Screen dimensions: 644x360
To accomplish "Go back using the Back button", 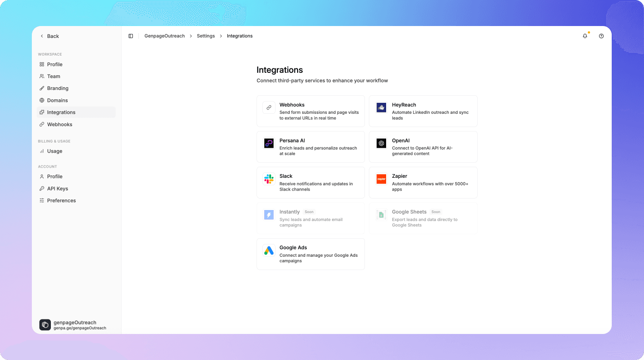I will coord(50,36).
